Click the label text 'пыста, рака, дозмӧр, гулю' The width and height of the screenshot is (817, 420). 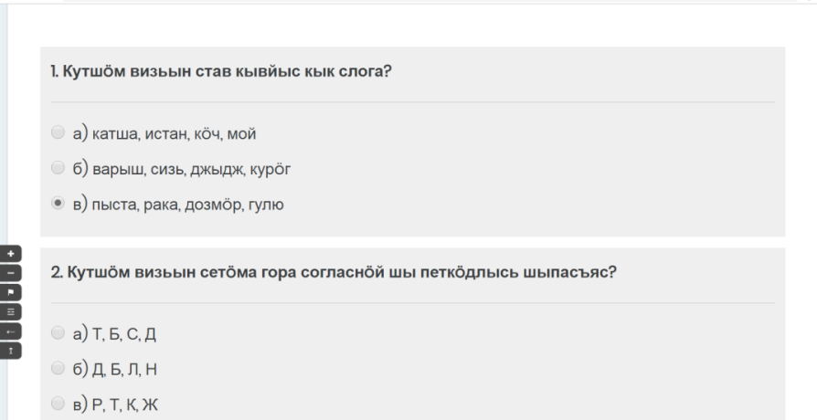(x=191, y=205)
